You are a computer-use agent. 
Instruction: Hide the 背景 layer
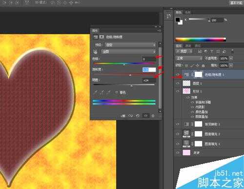pyautogui.click(x=178, y=153)
